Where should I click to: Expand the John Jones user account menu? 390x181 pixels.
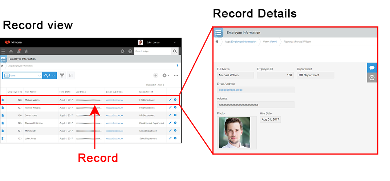click(x=175, y=42)
